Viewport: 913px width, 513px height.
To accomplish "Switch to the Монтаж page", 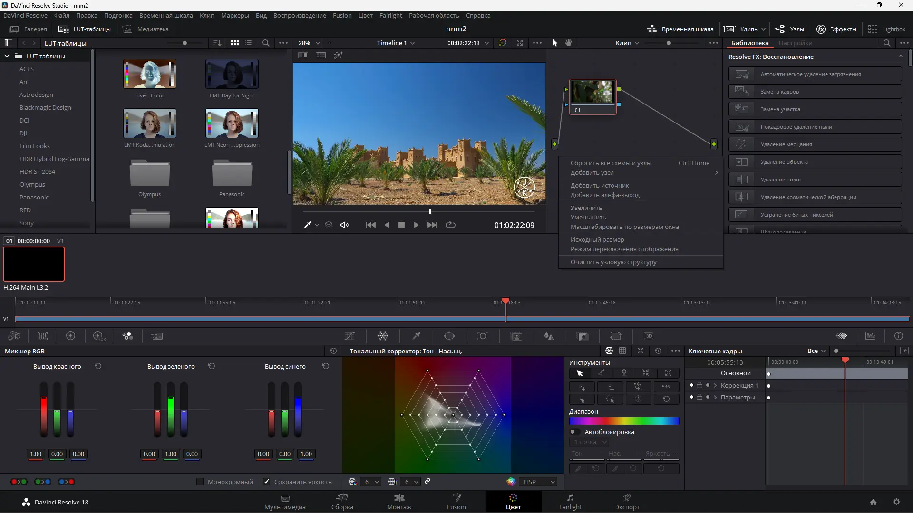I will pos(399,502).
